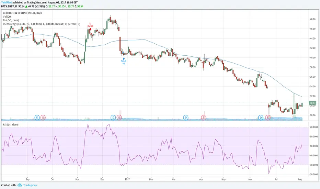Screen dimensions: 320x189
Task: Click the red RsiSE short-entry arrow
Action: click(x=90, y=29)
